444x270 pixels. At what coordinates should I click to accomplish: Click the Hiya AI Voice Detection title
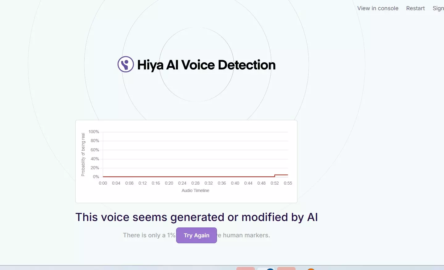(x=206, y=65)
